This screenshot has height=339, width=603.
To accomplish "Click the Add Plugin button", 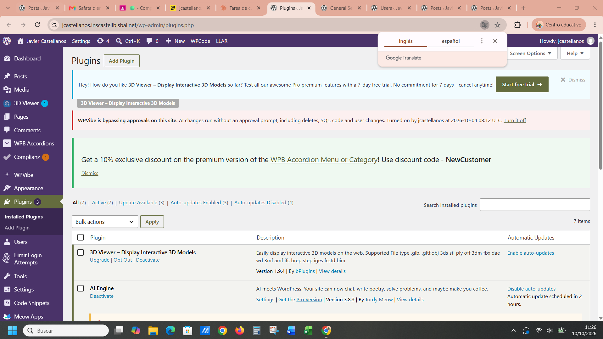I will [x=122, y=61].
